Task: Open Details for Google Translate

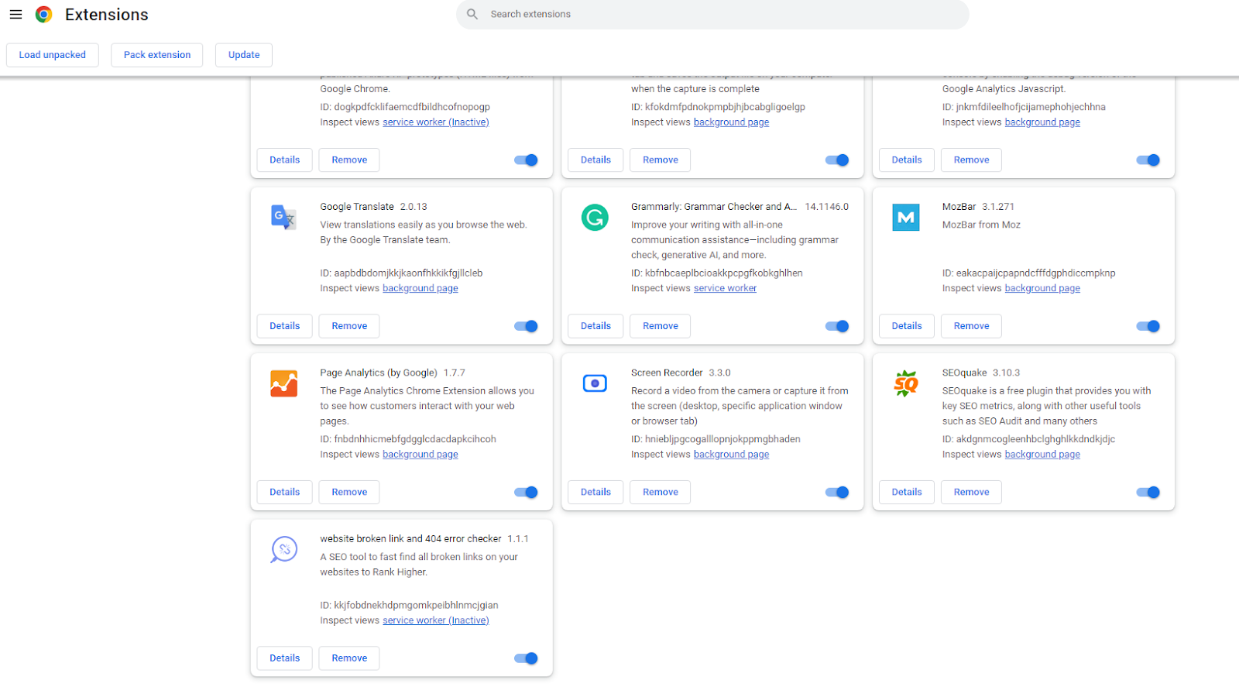Action: pos(285,326)
